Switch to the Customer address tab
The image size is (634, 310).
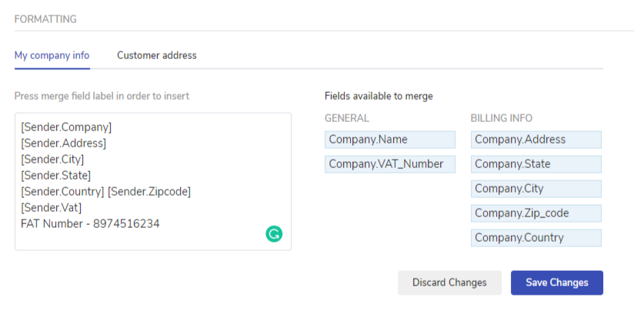point(156,55)
